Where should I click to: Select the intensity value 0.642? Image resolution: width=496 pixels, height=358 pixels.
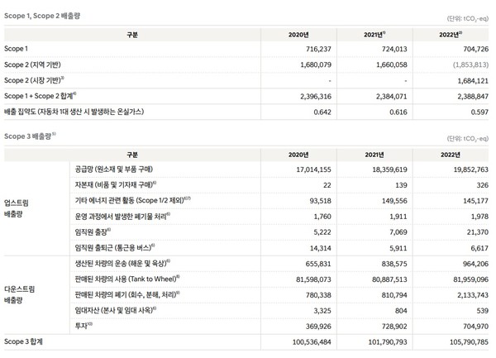pyautogui.click(x=322, y=112)
